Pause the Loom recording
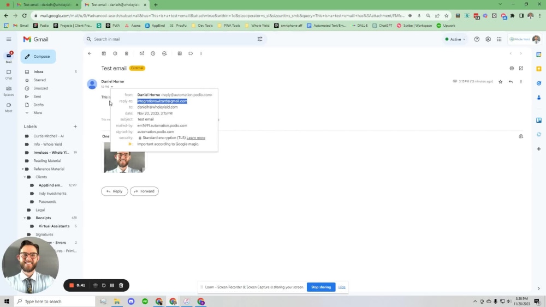 (112, 285)
